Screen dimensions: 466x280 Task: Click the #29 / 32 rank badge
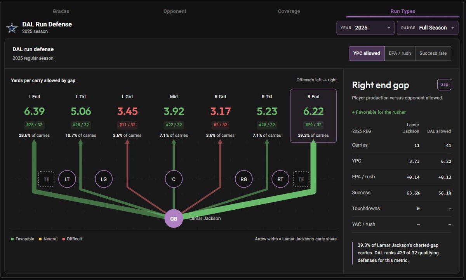313,125
